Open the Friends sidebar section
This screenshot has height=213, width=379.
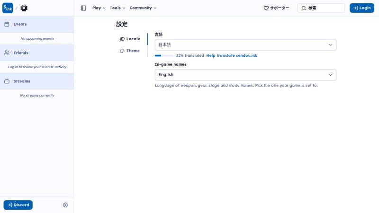tap(37, 53)
